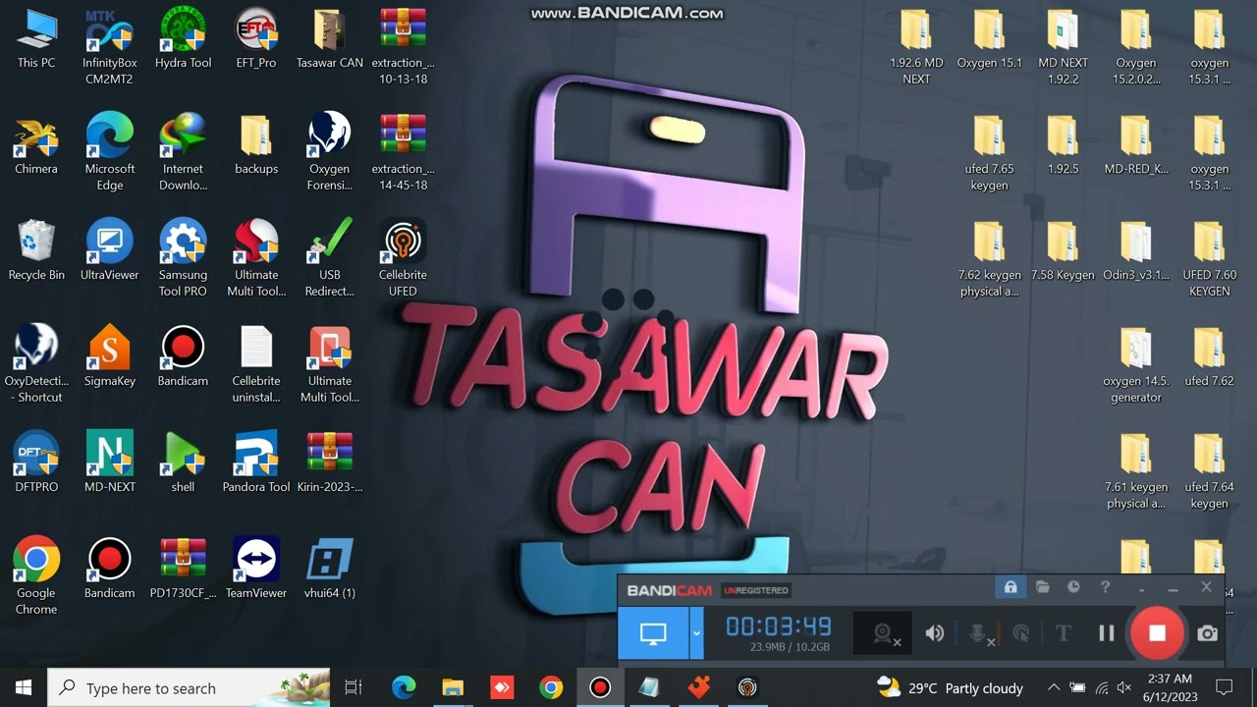The image size is (1257, 707).
Task: Toggle the webcam overlay in Bandicam
Action: click(885, 633)
